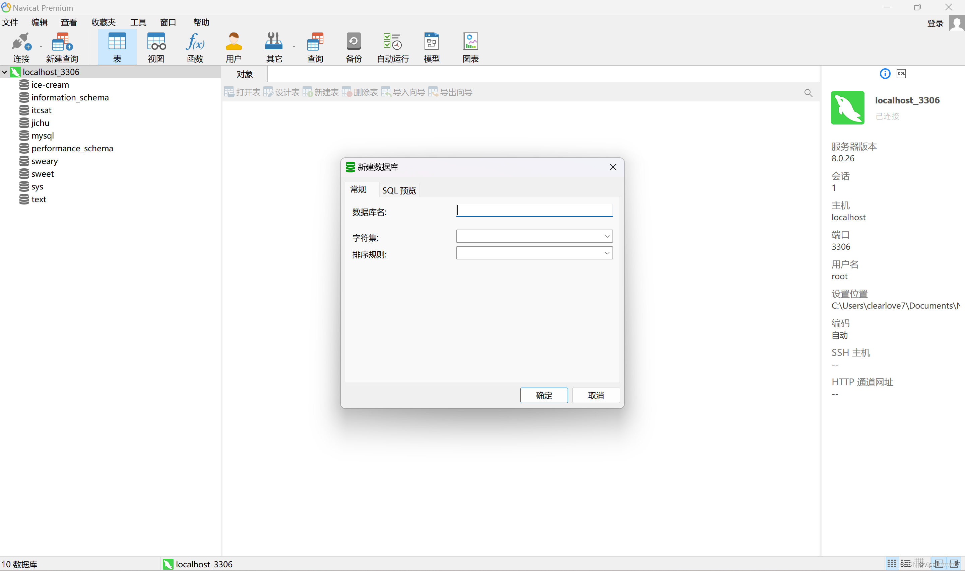The height and width of the screenshot is (571, 965).
Task: Switch object list to detail view
Action: 905,563
